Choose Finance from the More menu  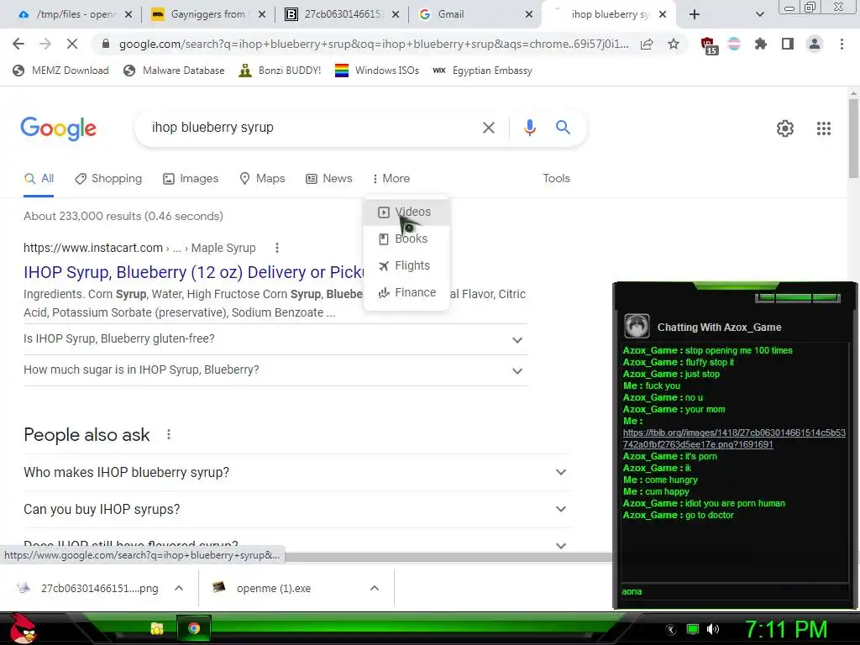[x=406, y=292]
